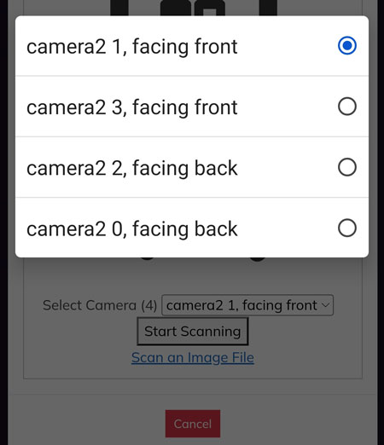The image size is (384, 445).
Task: Open the Select Camera dropdown box
Action: (x=247, y=305)
